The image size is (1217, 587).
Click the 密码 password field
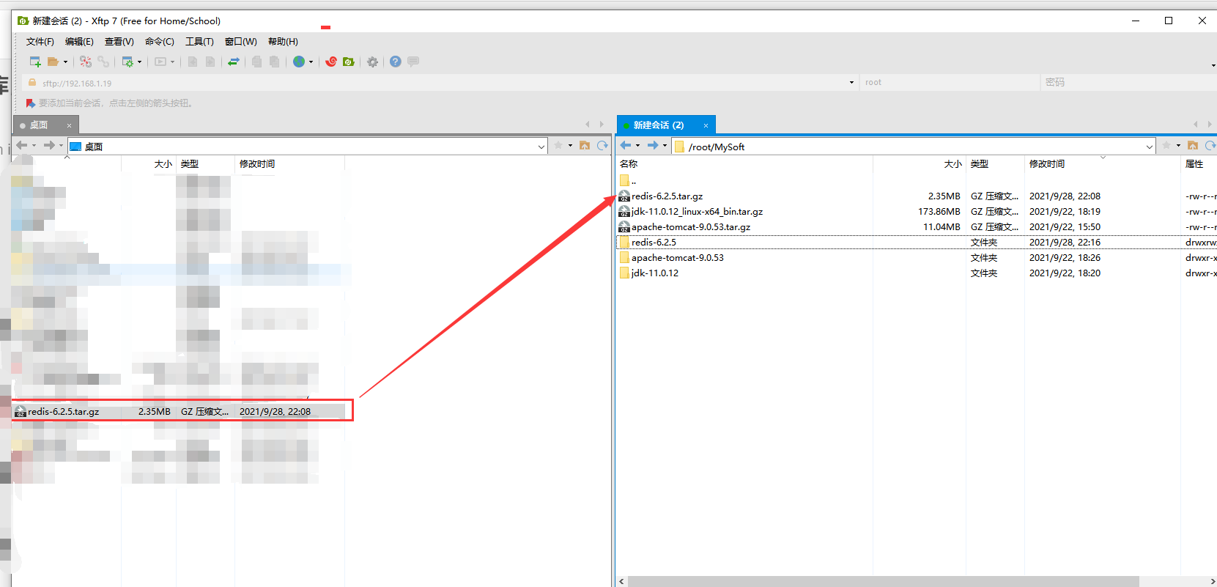(x=1128, y=83)
